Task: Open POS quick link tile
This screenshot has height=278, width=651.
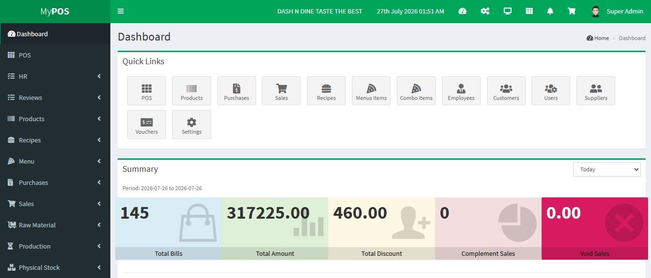Action: click(x=147, y=91)
